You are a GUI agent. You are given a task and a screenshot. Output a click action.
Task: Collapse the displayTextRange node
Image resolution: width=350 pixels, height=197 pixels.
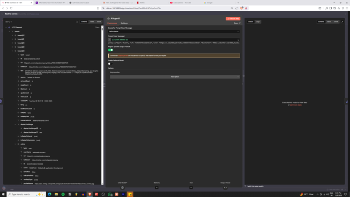[x=16, y=125]
